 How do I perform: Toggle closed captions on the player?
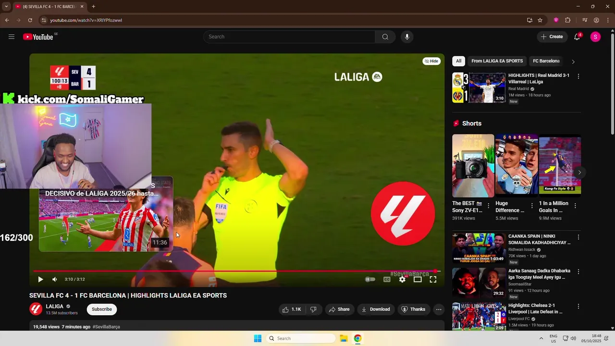point(387,279)
